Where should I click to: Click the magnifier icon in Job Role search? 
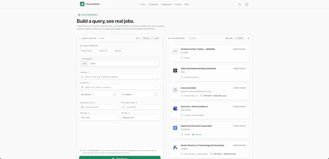click(x=82, y=77)
